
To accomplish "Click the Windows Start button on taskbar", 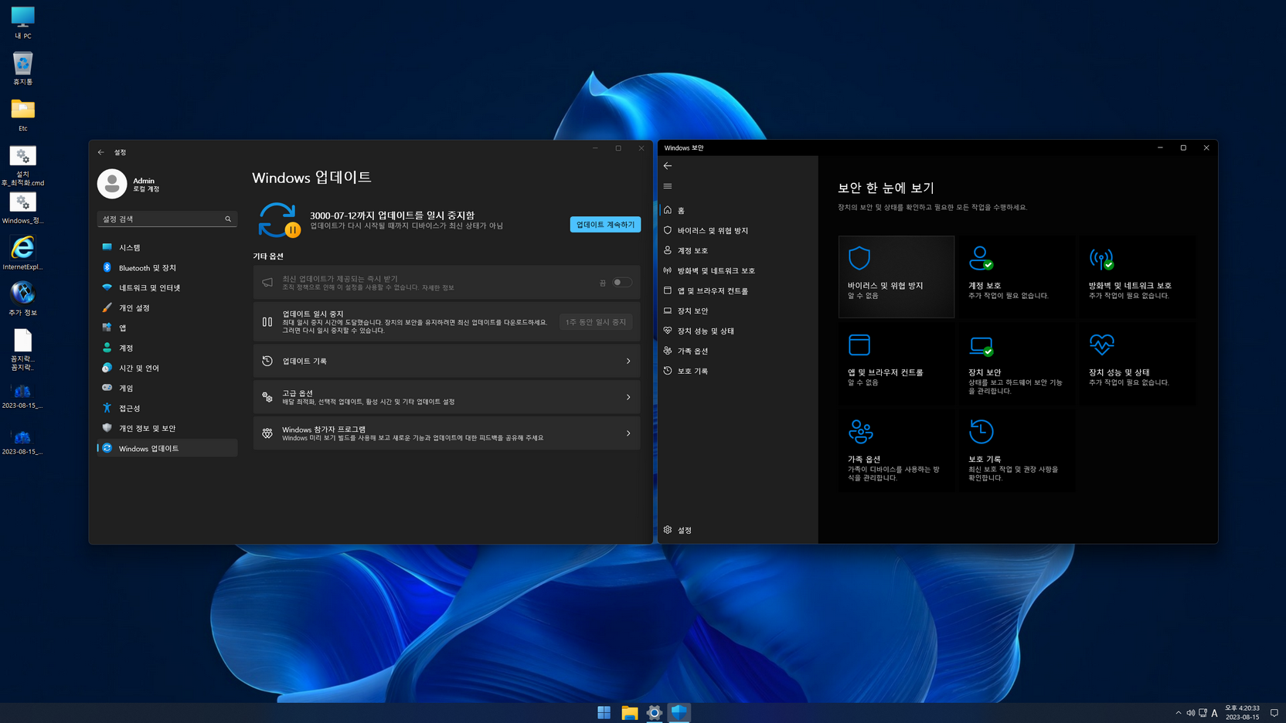I will [x=604, y=713].
